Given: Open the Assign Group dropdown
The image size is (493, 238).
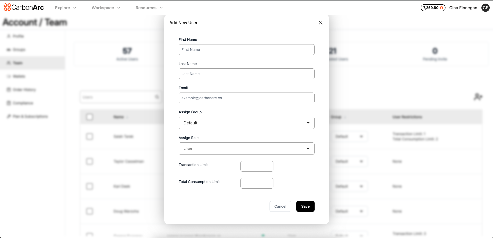Looking at the screenshot, I should pos(246,123).
